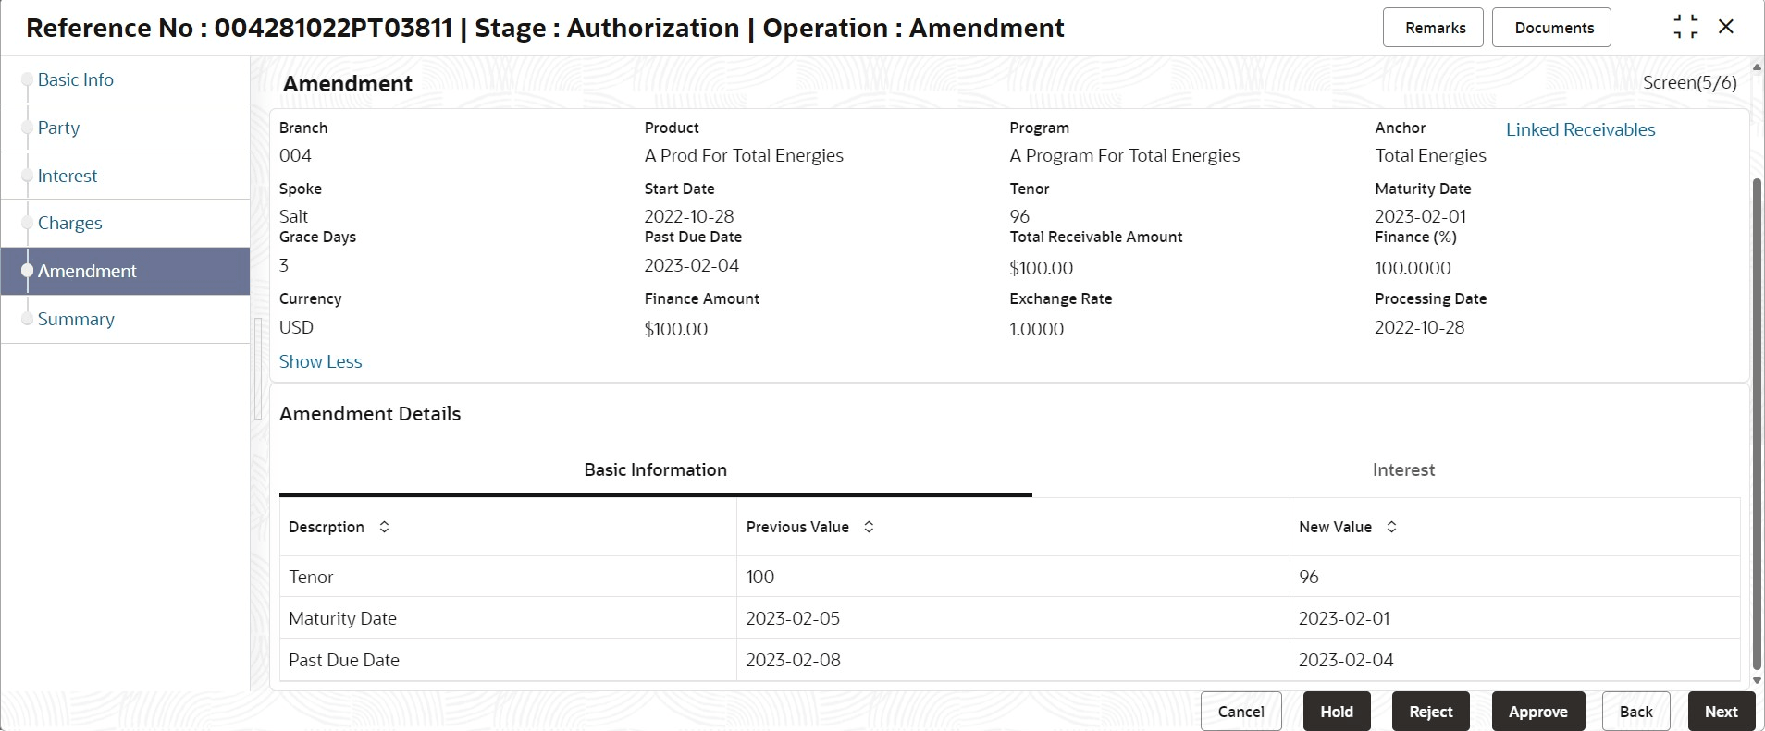Click the Reject button
Viewport: 1765px width, 731px height.
click(1430, 712)
